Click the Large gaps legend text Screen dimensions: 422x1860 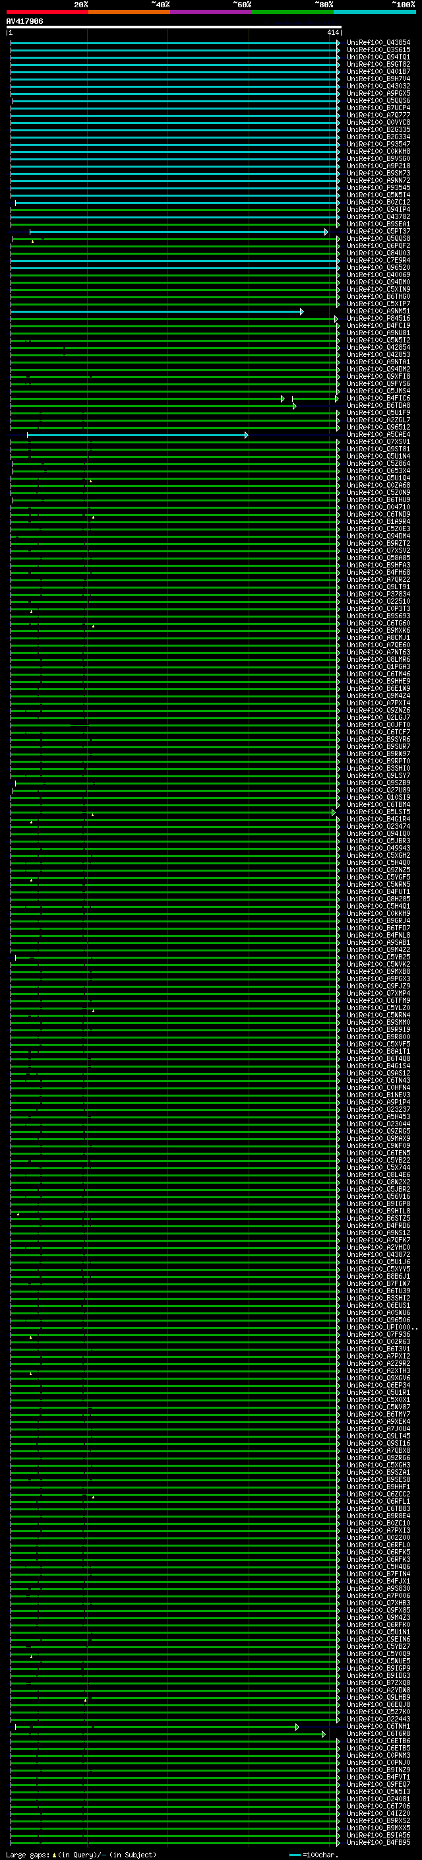click(81, 1855)
